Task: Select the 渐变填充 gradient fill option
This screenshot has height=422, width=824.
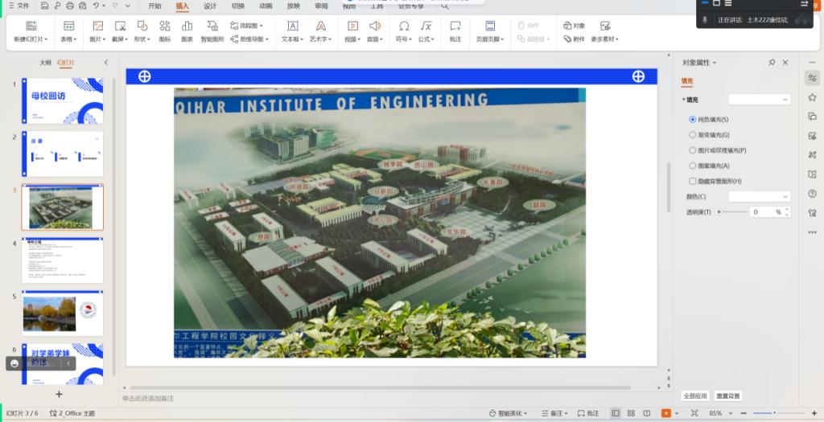Action: click(693, 135)
